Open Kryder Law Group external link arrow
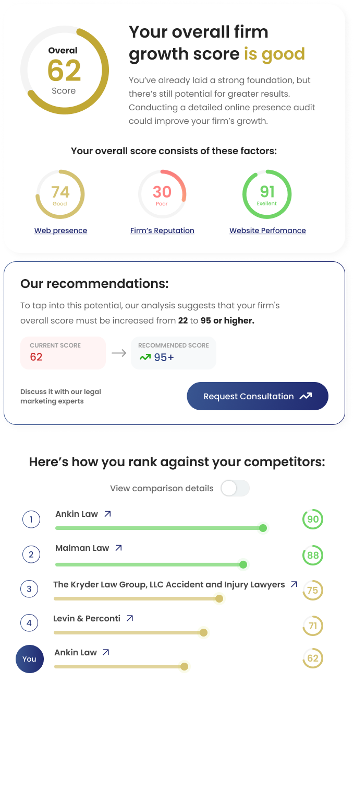 [x=294, y=584]
